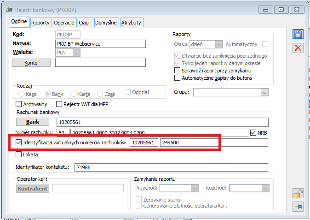This screenshot has width=310, height=220.
Task: Open the Okres dzień dropdown
Action: point(219,44)
